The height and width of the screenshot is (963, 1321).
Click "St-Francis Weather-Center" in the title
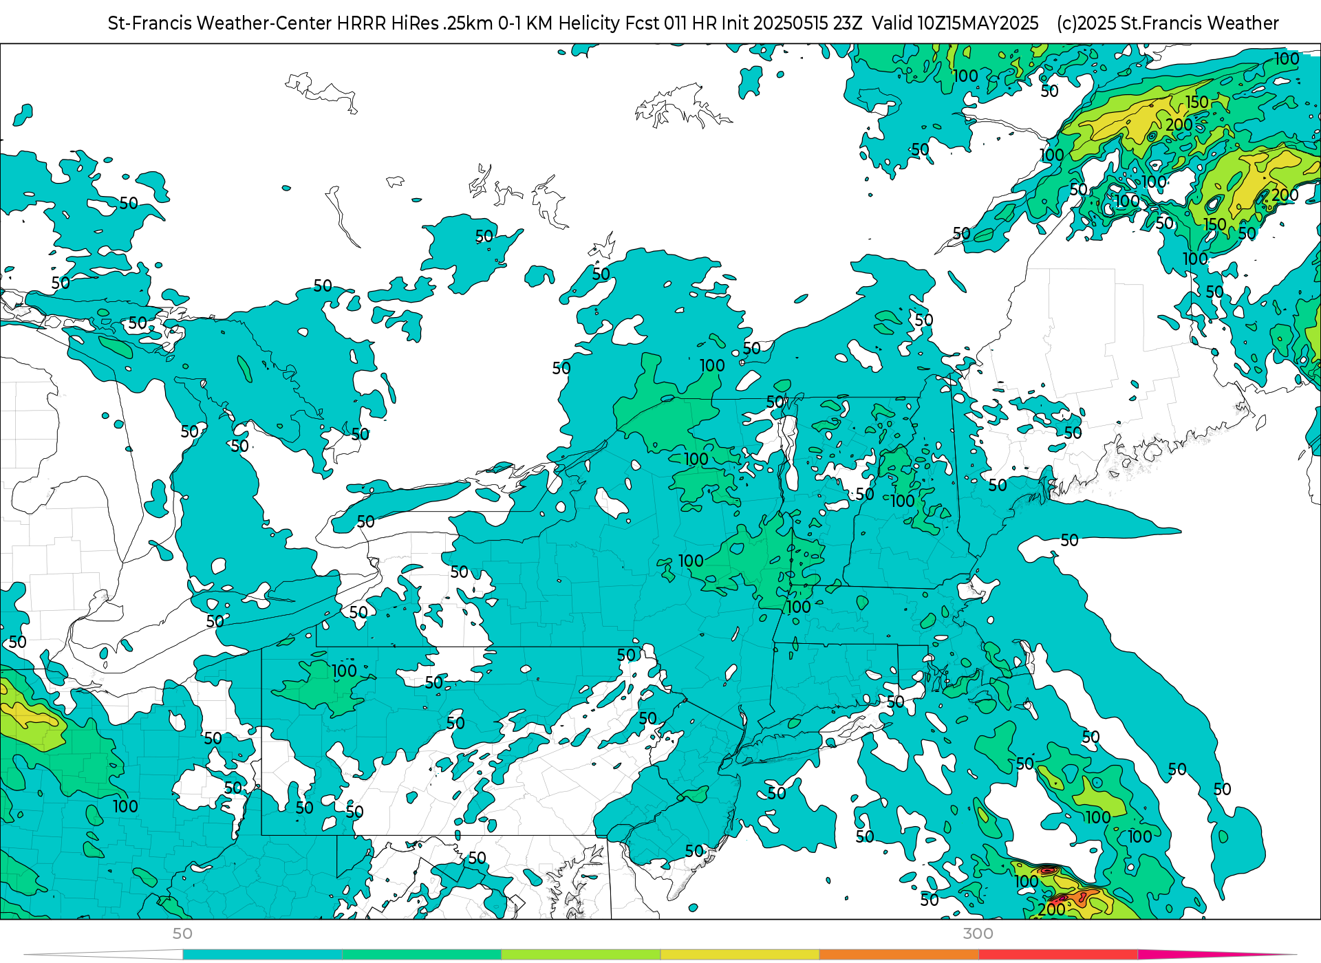(x=219, y=23)
